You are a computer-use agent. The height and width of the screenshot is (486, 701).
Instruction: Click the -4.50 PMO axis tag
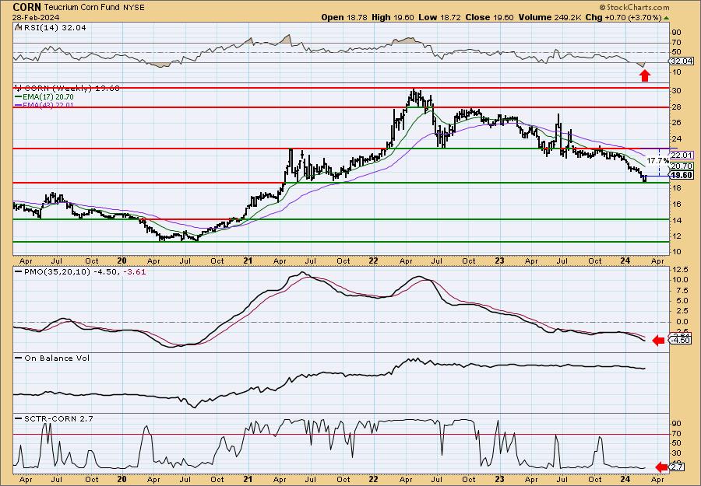(x=682, y=341)
